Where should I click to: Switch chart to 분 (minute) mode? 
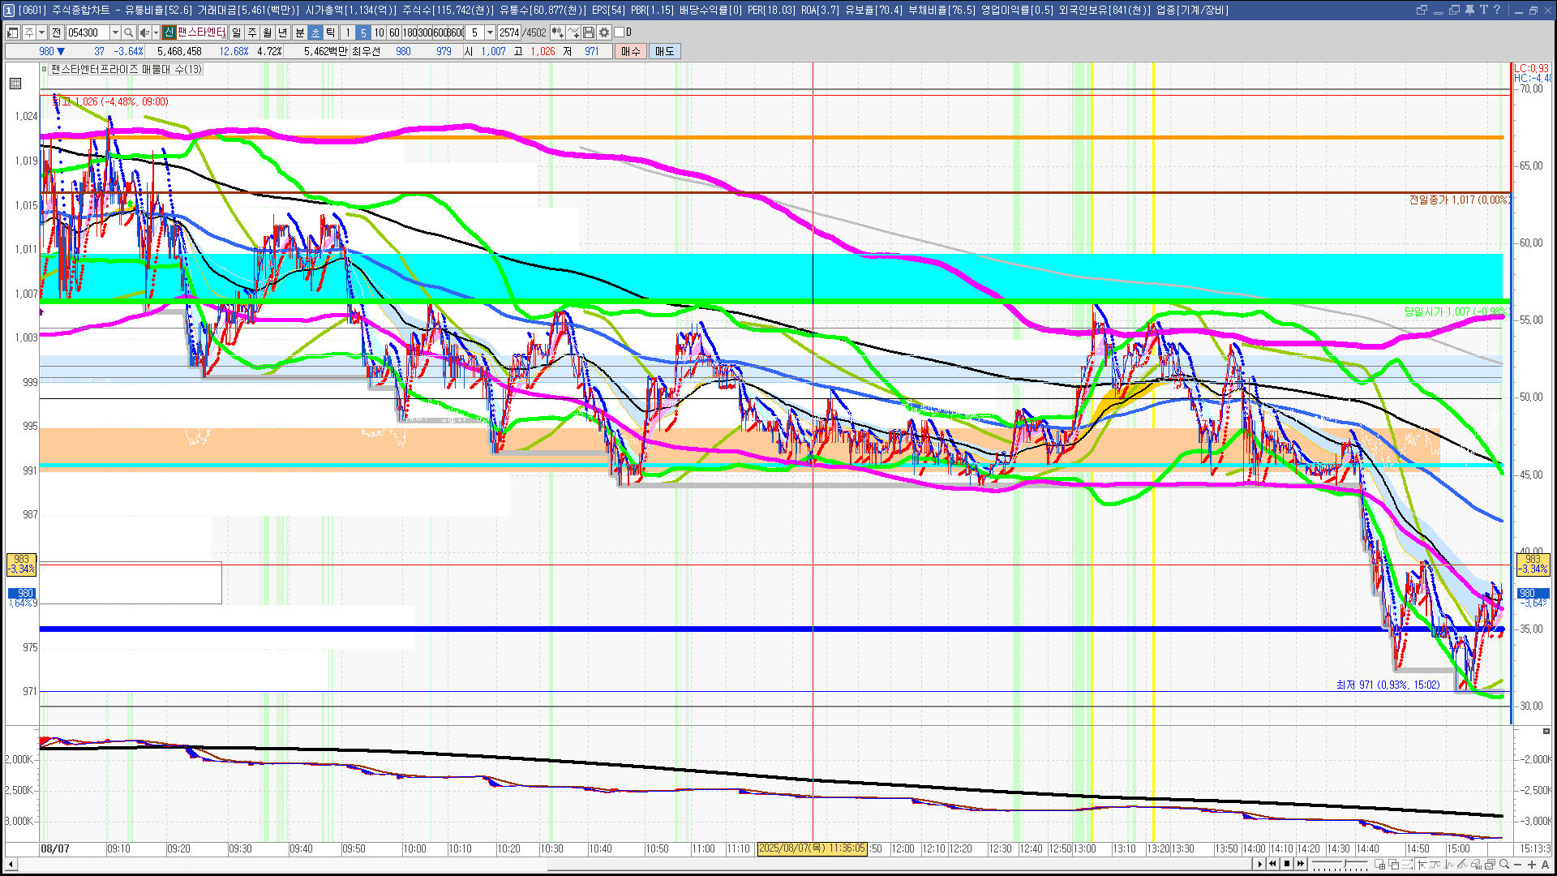[299, 32]
